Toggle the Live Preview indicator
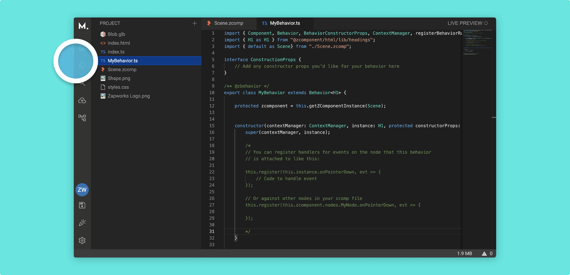The image size is (570, 275). (468, 23)
